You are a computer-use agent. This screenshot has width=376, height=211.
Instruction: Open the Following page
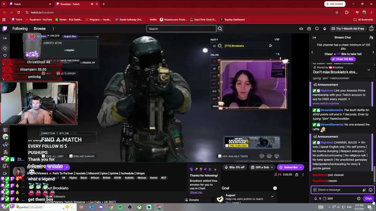pos(20,29)
